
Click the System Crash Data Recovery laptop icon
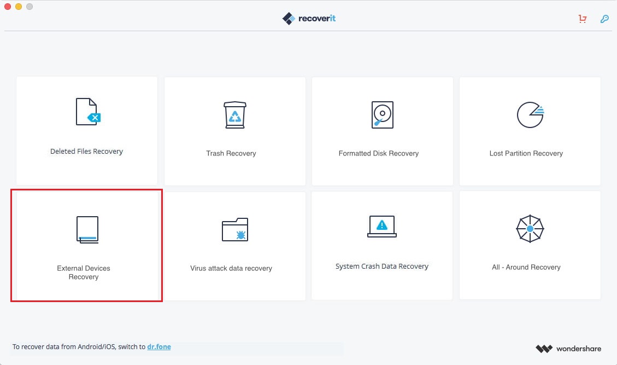tap(382, 226)
